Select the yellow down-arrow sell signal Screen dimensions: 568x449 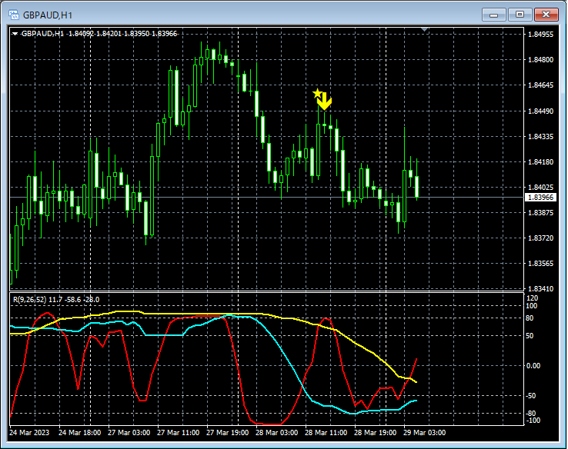[x=325, y=101]
